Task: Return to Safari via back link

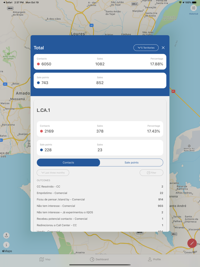Action: [8, 2]
